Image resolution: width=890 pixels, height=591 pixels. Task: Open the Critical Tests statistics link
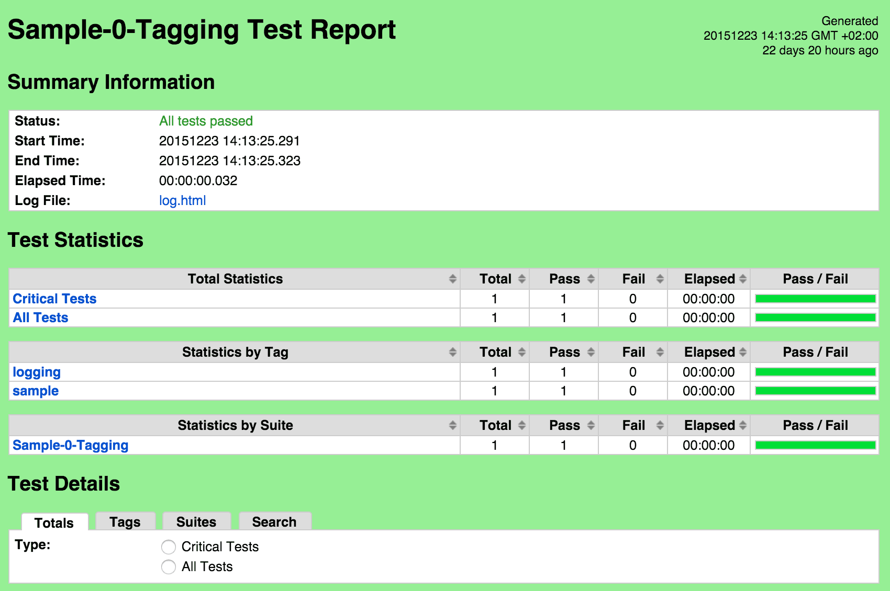click(54, 299)
